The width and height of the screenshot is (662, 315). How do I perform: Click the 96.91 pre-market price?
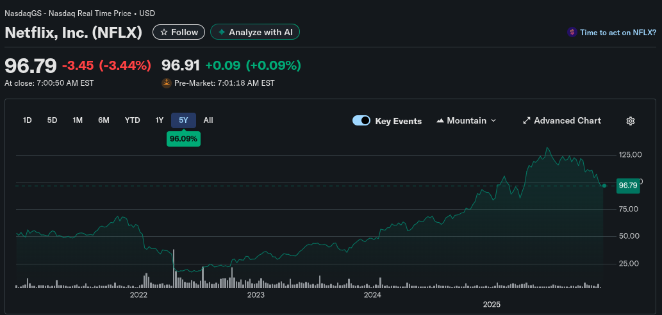click(x=181, y=65)
